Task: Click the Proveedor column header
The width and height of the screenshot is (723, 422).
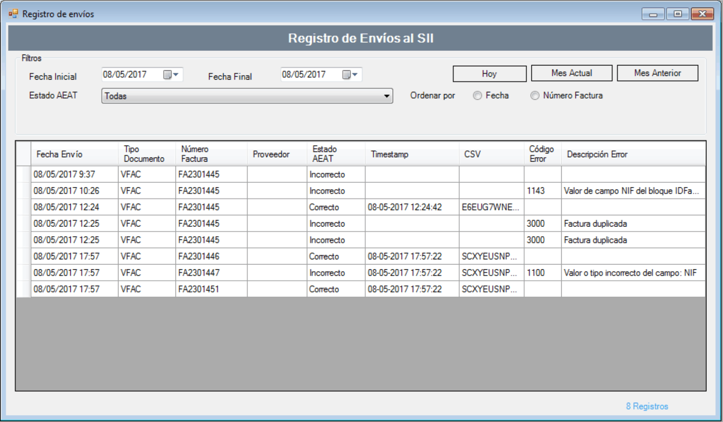Action: [277, 154]
